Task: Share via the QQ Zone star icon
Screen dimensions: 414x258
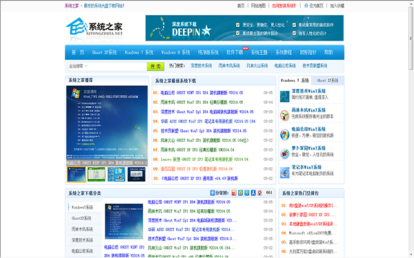Action: [x=240, y=193]
